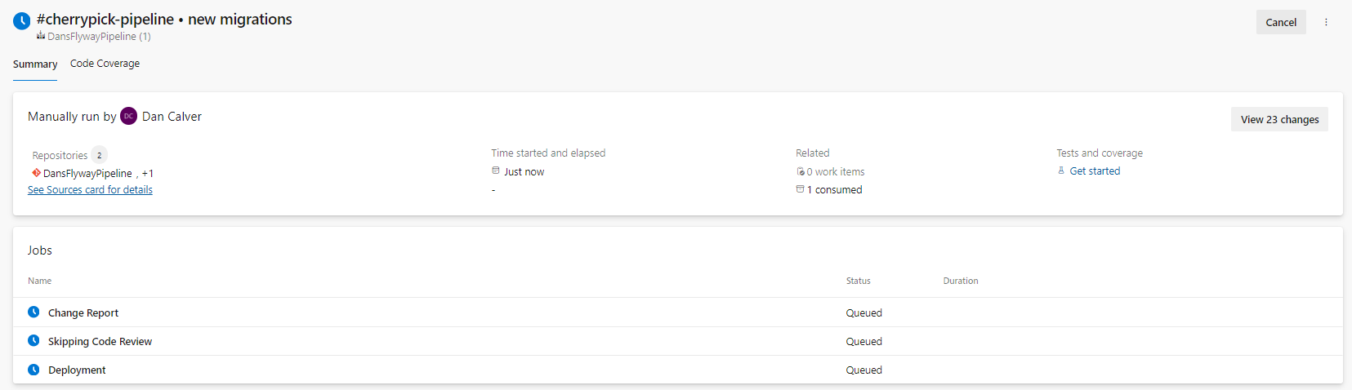Image resolution: width=1352 pixels, height=390 pixels.
Task: Click the queued icon for Change Report
Action: click(x=33, y=312)
